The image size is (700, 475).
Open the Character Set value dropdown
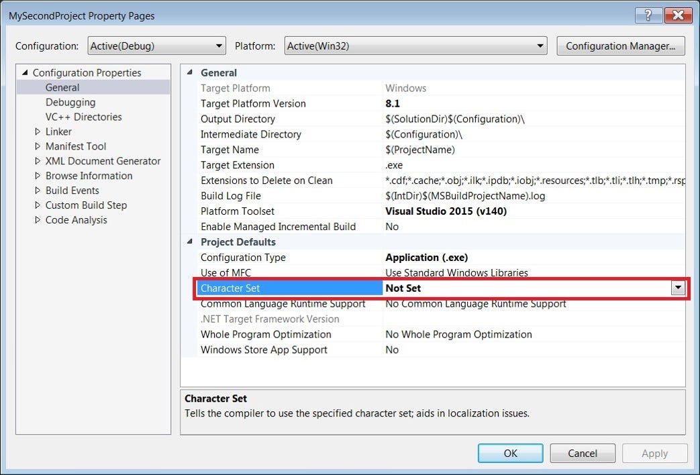click(x=678, y=288)
